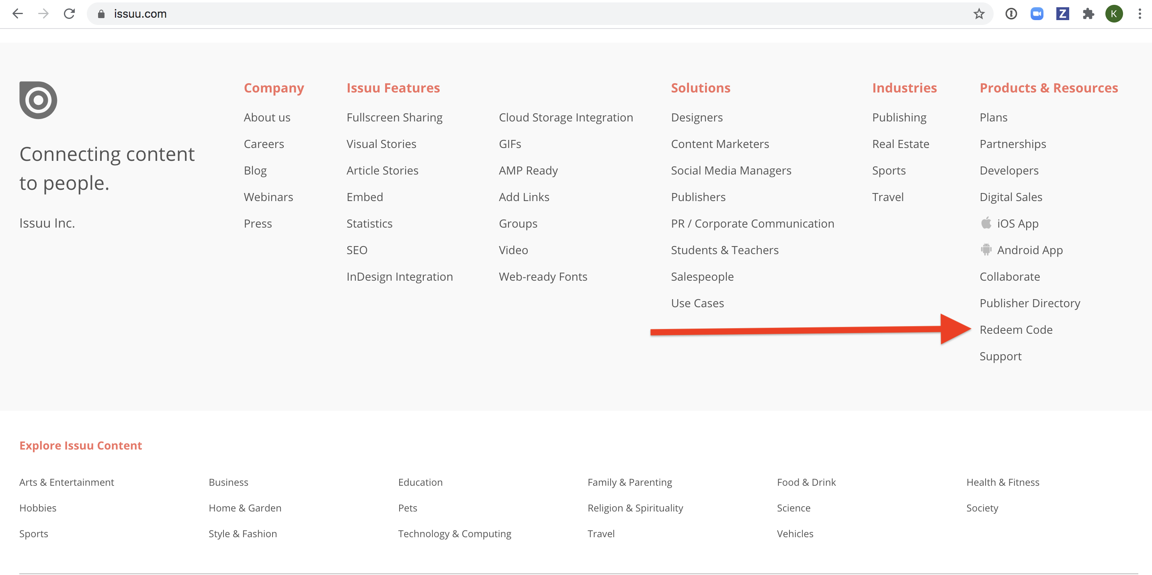Open the AMP Ready link
This screenshot has width=1152, height=575.
[529, 170]
